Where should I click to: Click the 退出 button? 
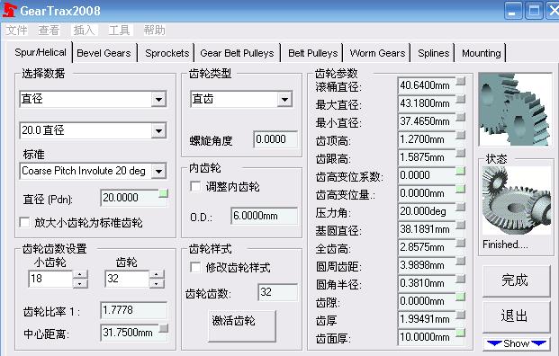[x=516, y=316]
